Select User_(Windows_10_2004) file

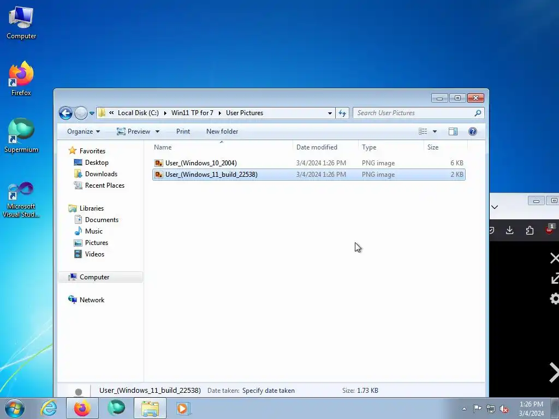coord(309,163)
